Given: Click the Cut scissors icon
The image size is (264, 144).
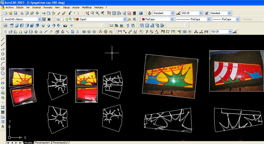Looking at the screenshot, I should point(44,13).
